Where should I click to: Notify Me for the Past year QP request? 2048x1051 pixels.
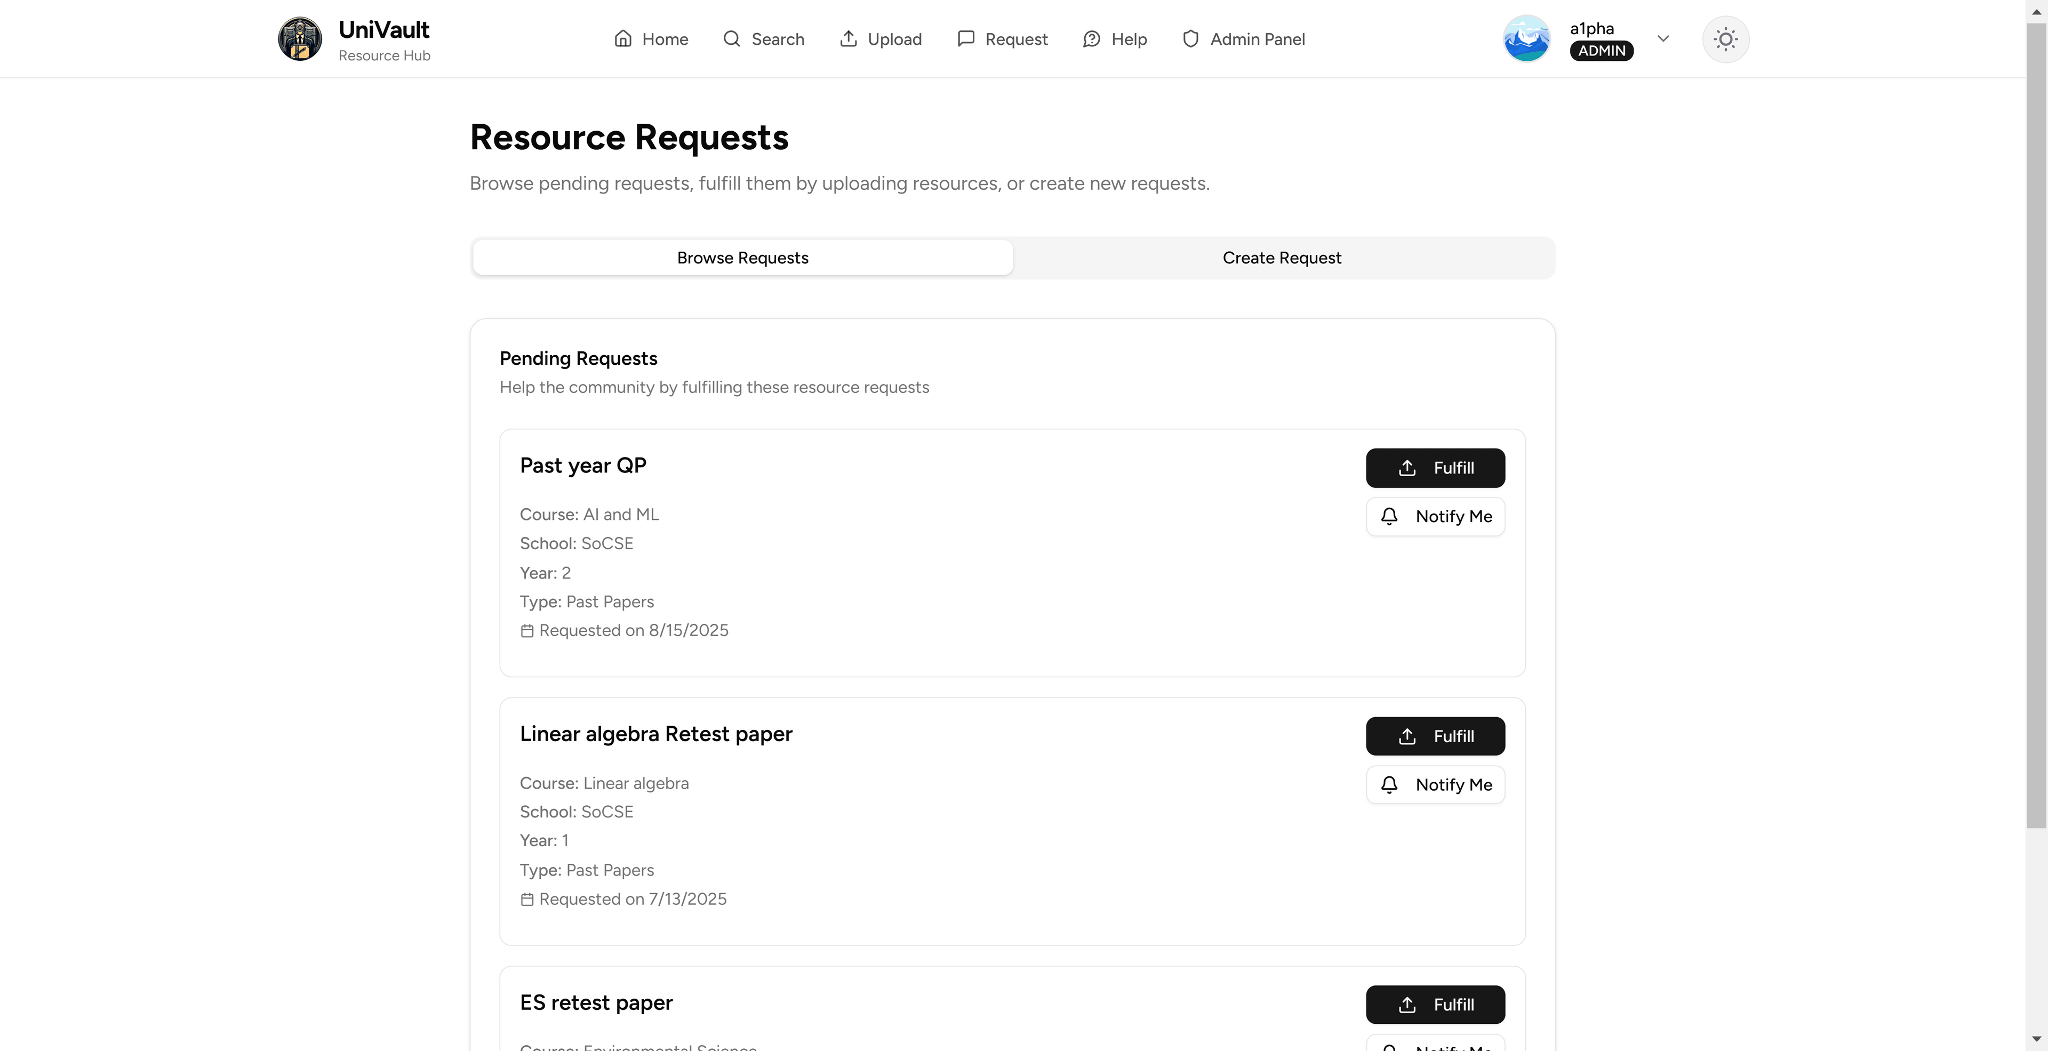click(x=1435, y=516)
